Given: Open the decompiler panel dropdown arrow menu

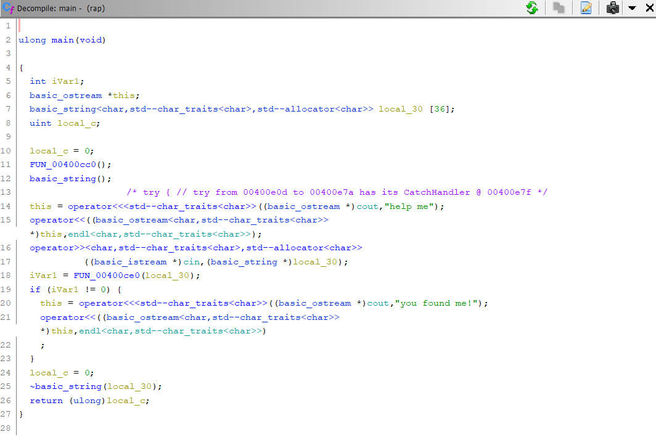Looking at the screenshot, I should coord(632,8).
